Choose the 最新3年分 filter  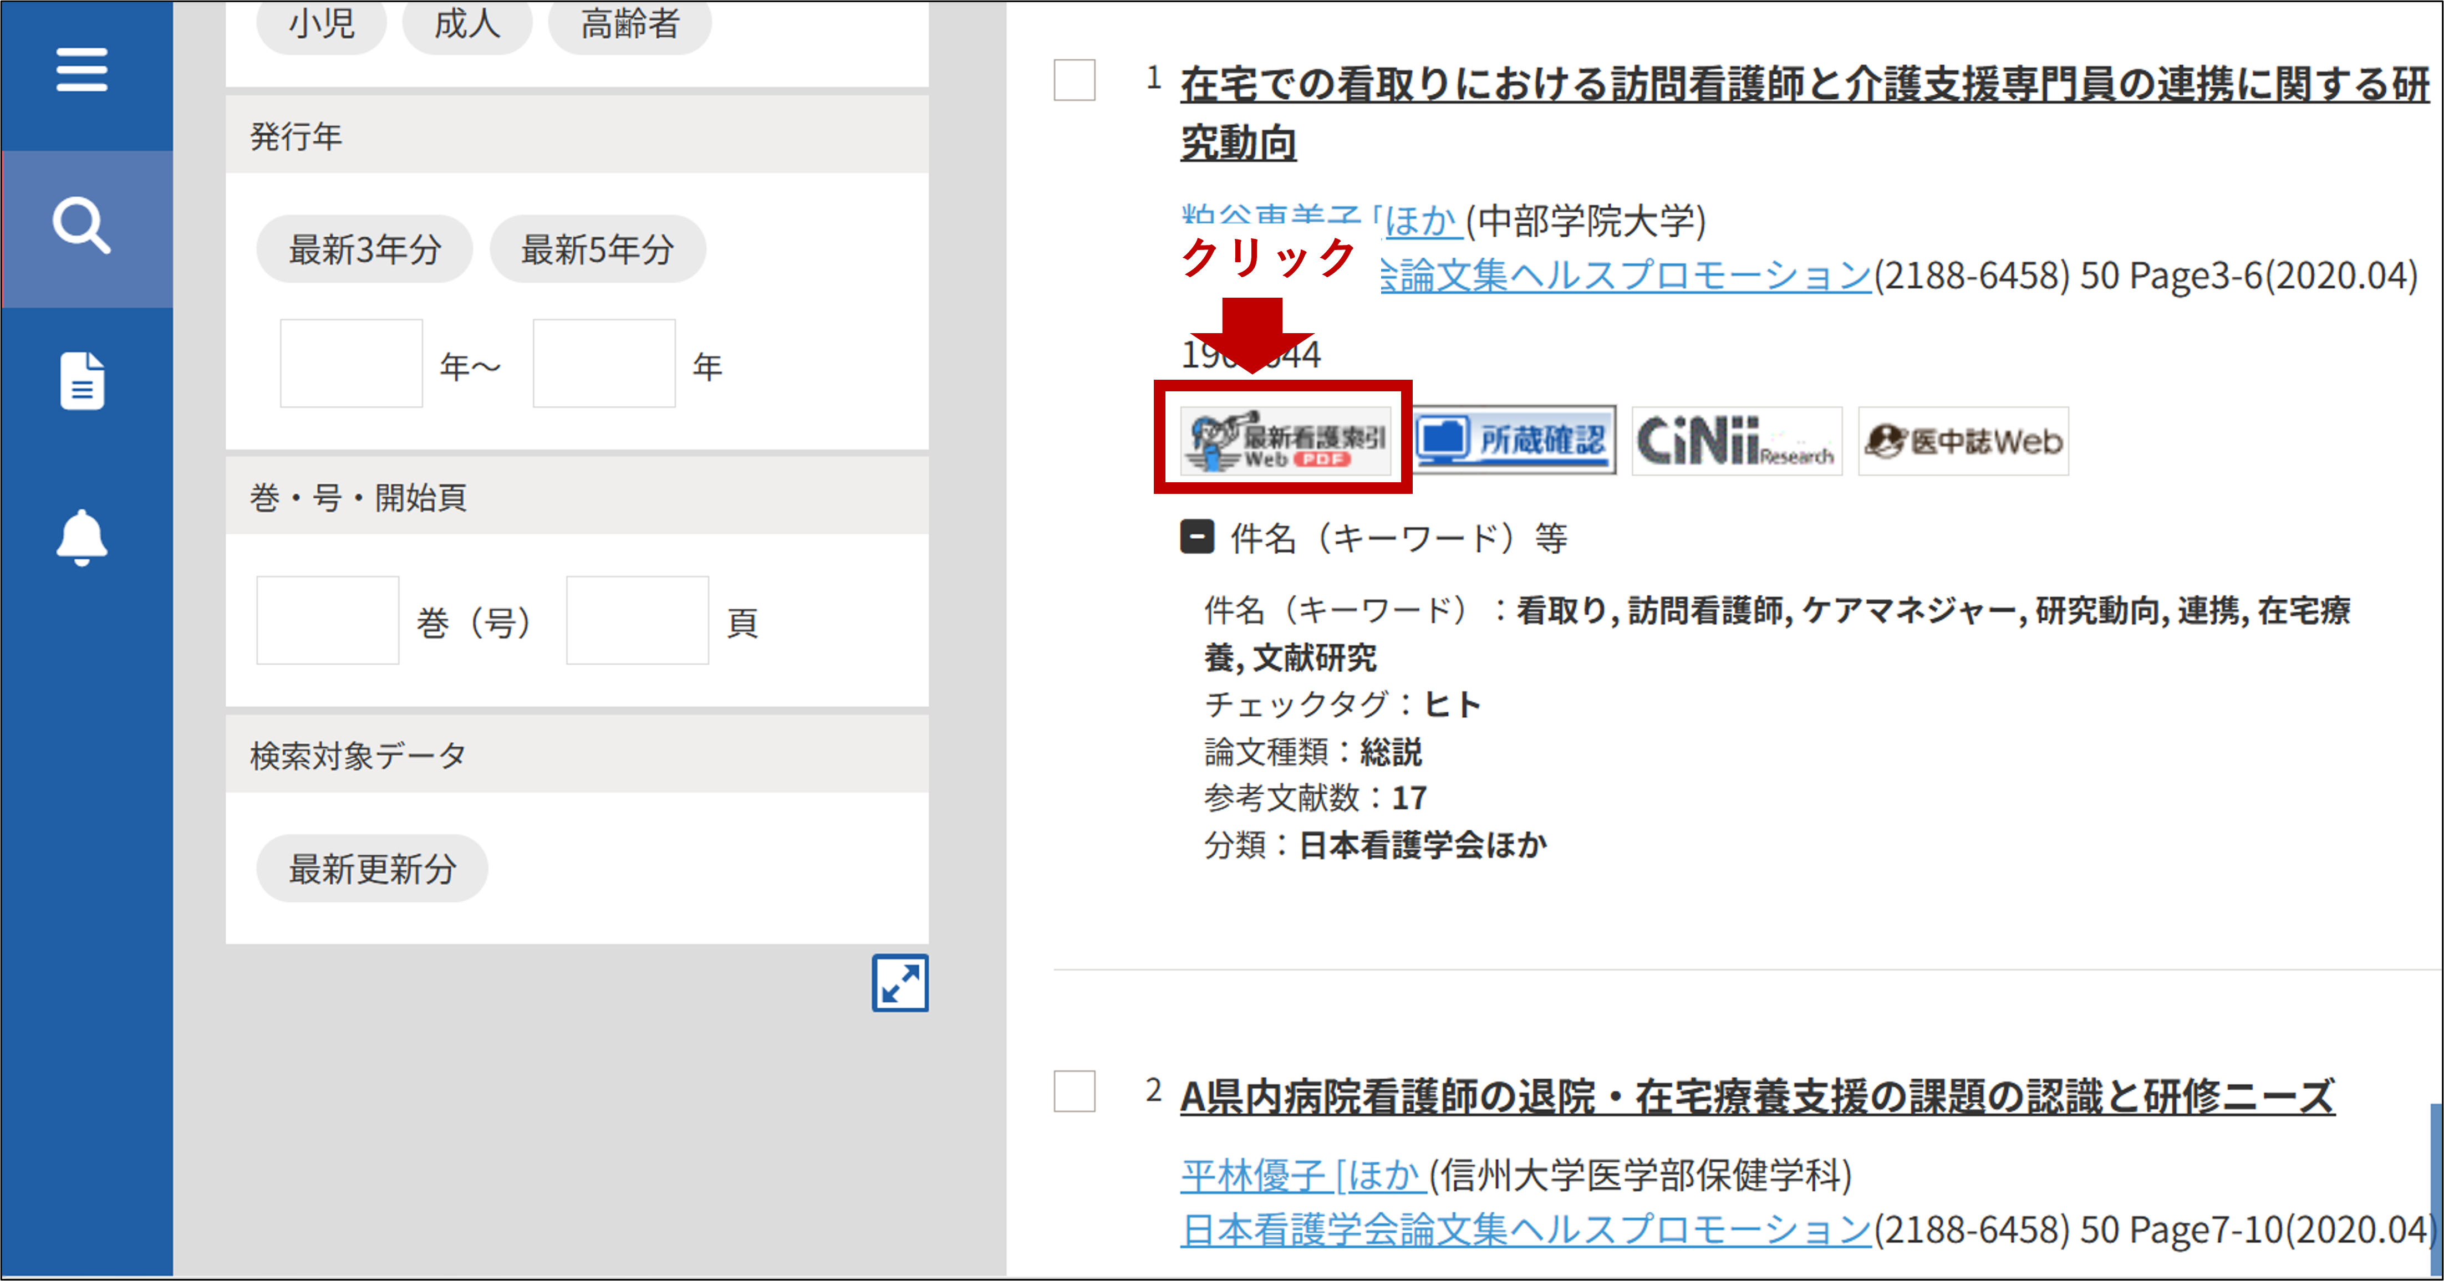(364, 248)
